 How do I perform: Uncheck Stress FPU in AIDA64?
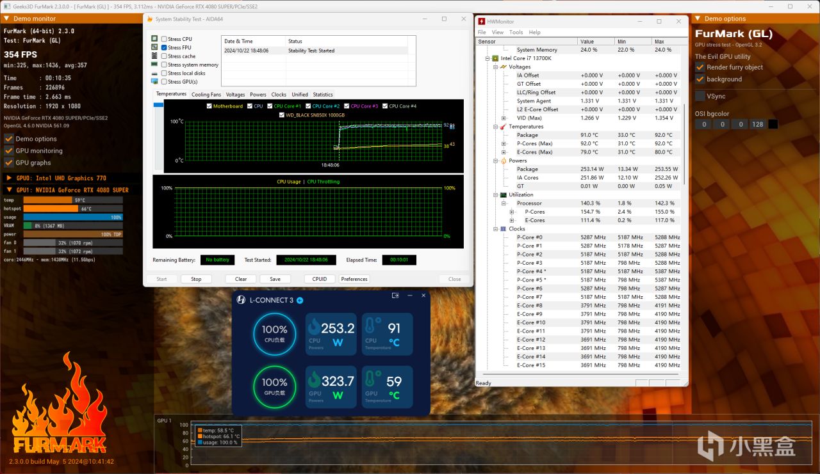[x=164, y=47]
